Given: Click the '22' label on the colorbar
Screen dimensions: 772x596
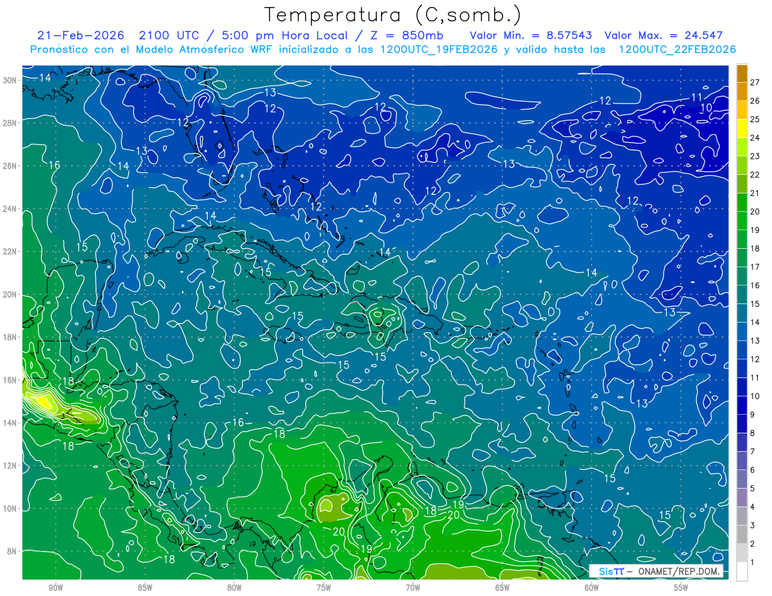Looking at the screenshot, I should (x=755, y=175).
